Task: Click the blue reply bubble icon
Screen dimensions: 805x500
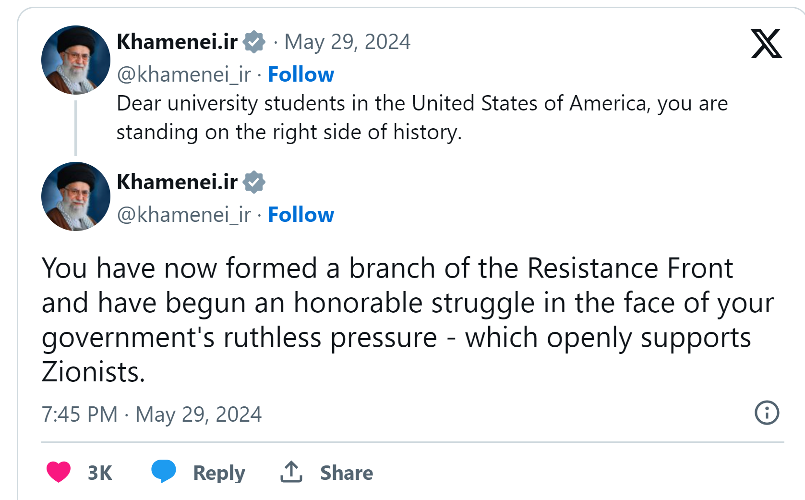Action: pos(164,471)
